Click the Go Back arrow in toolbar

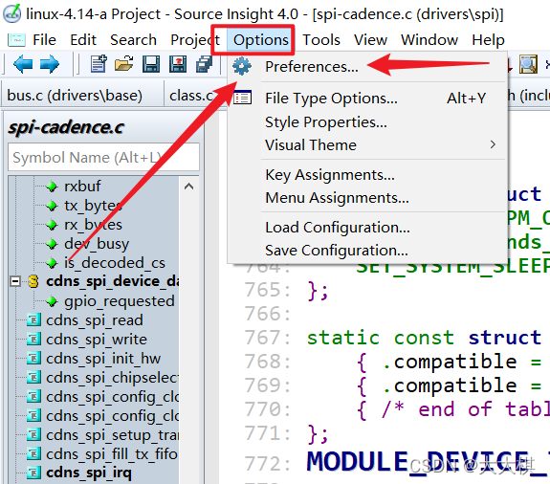pos(23,64)
